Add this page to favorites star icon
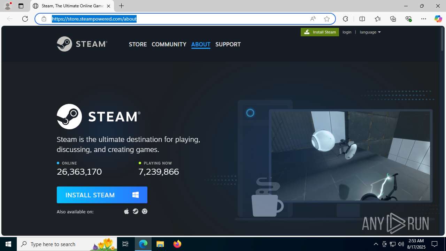Viewport: 446px width, 251px height. (x=327, y=19)
